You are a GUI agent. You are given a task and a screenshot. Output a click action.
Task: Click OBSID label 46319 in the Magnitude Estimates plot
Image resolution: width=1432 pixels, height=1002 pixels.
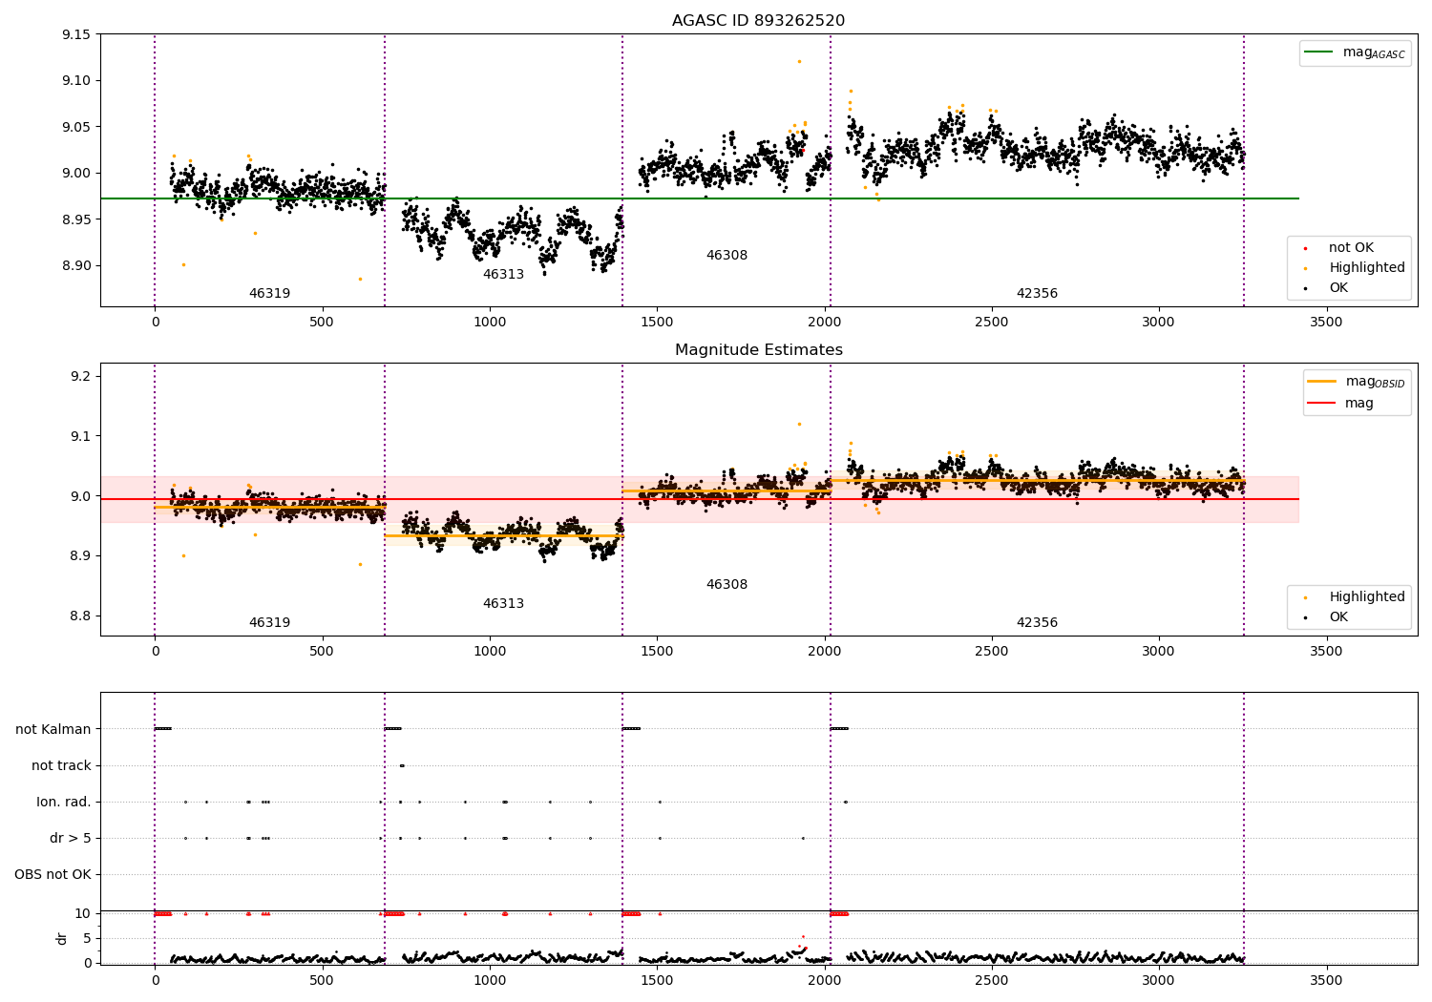pyautogui.click(x=269, y=623)
